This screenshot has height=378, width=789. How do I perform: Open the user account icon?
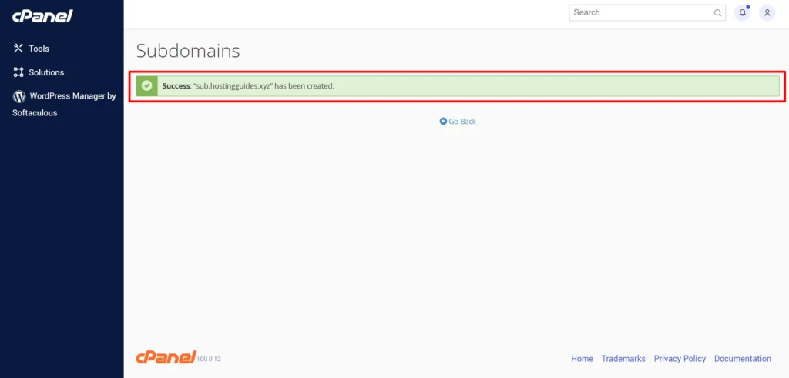(767, 12)
